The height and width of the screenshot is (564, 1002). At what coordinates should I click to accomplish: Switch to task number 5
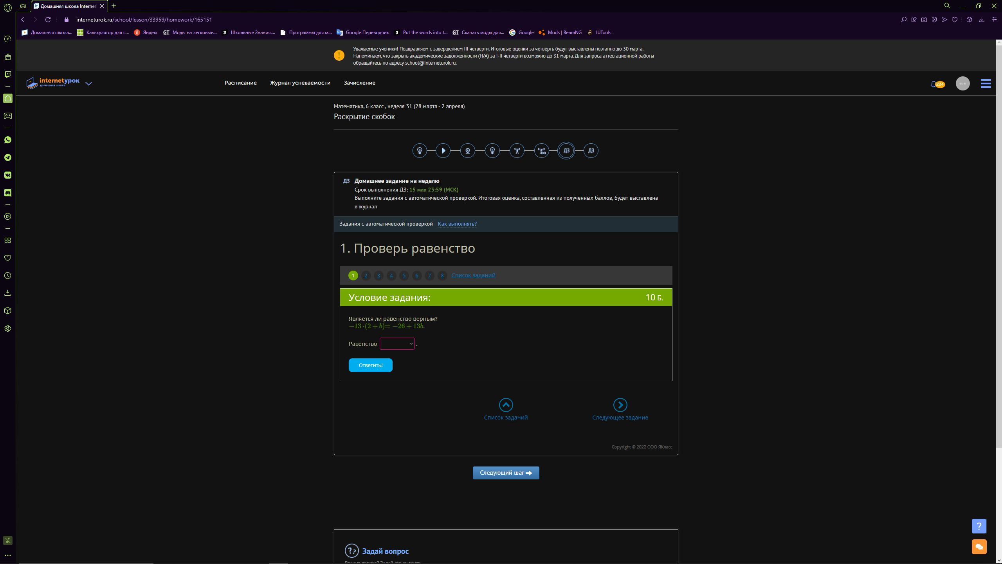404,276
